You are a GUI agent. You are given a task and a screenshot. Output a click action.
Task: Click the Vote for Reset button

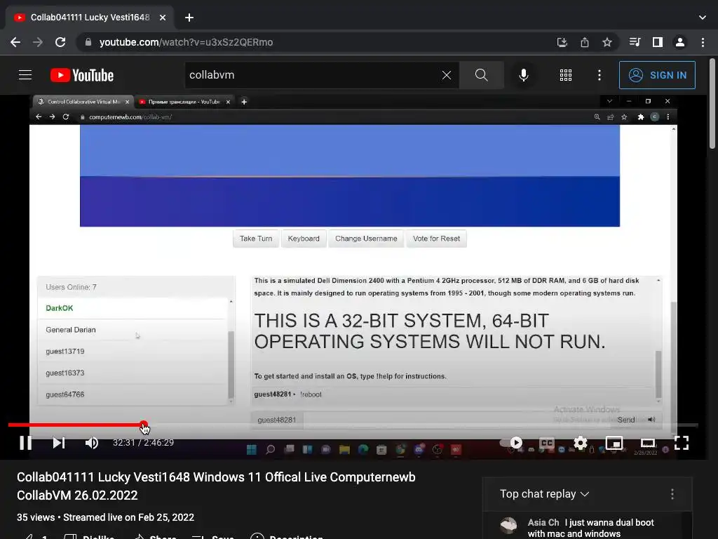(x=436, y=239)
